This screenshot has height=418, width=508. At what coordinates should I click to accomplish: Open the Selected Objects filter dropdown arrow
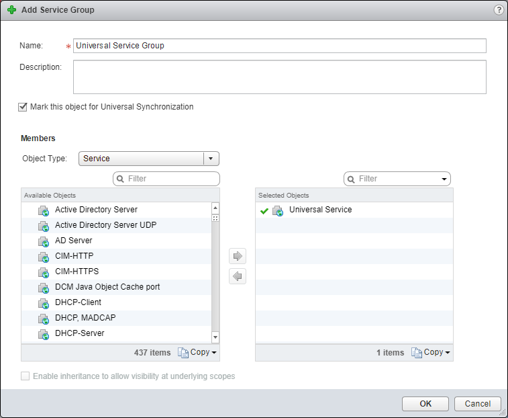(x=444, y=179)
